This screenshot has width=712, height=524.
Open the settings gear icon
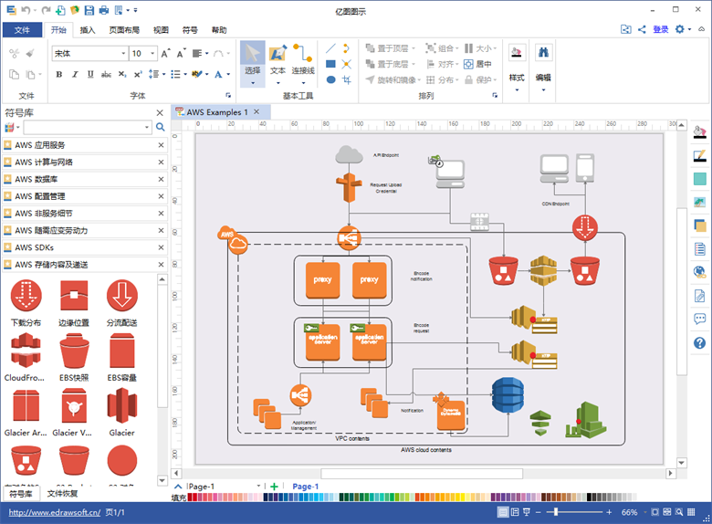pos(680,29)
